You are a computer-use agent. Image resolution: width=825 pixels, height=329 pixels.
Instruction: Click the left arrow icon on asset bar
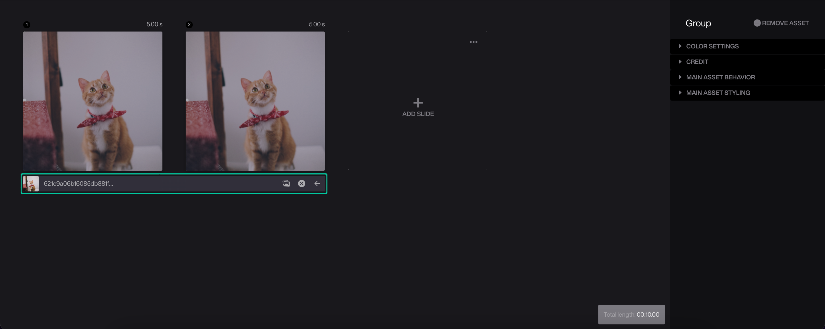pyautogui.click(x=317, y=184)
